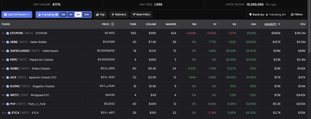Click the Wrapped ETC price $44.96
The height and width of the screenshot is (119, 311).
110,95
